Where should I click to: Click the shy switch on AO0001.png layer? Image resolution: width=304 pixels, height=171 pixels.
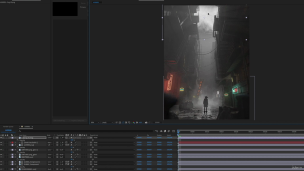[x=71, y=145]
